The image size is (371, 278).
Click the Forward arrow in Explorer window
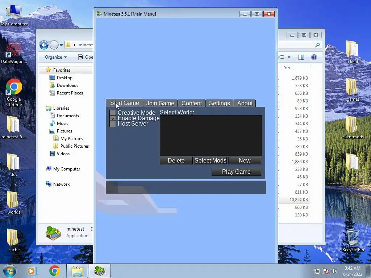coord(54,45)
